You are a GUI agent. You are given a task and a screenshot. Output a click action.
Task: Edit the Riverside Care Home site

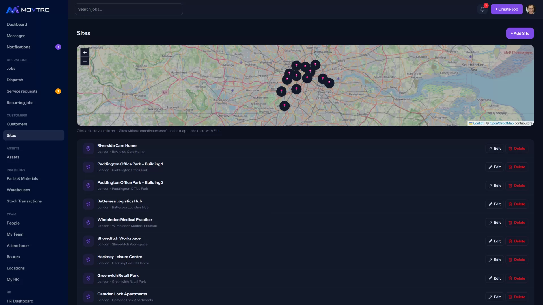(x=495, y=149)
